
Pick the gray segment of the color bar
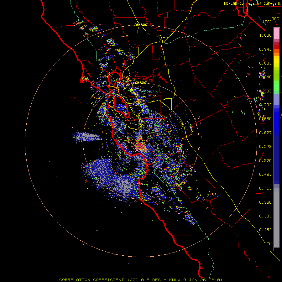[277, 218]
